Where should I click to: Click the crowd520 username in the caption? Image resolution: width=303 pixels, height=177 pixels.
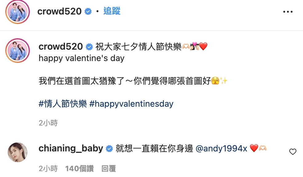[61, 47]
